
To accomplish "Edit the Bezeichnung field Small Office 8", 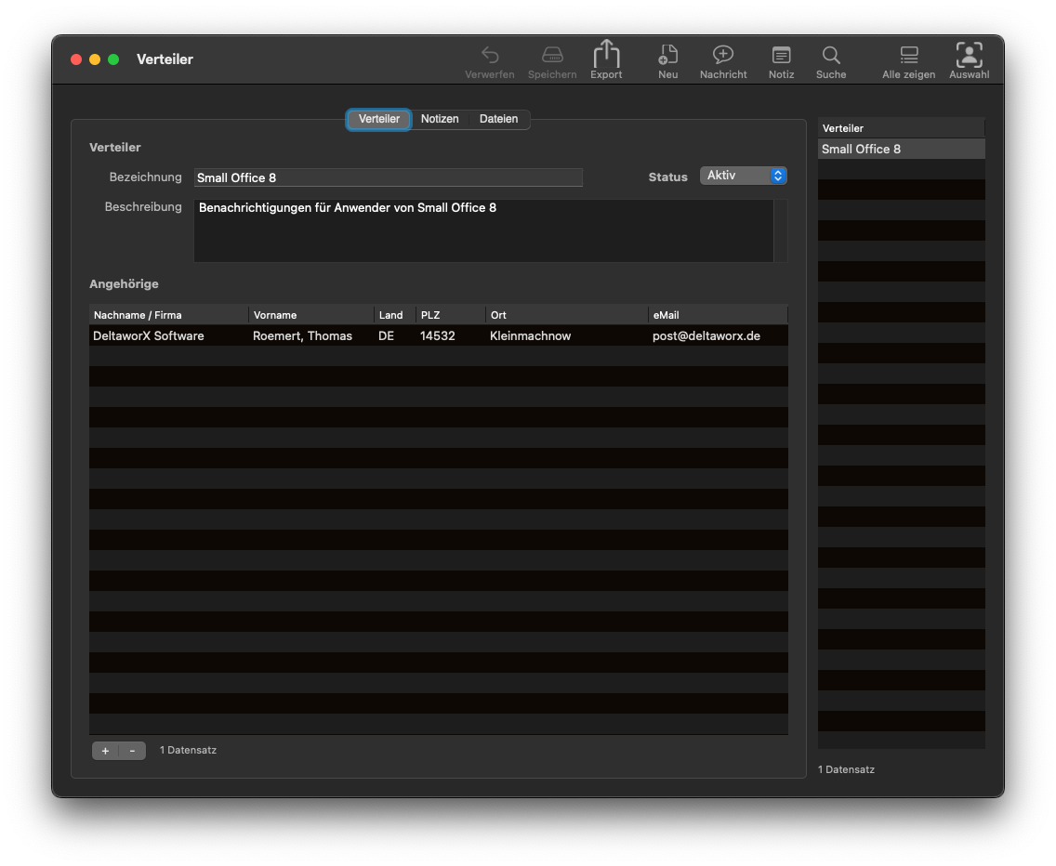I will pyautogui.click(x=388, y=177).
